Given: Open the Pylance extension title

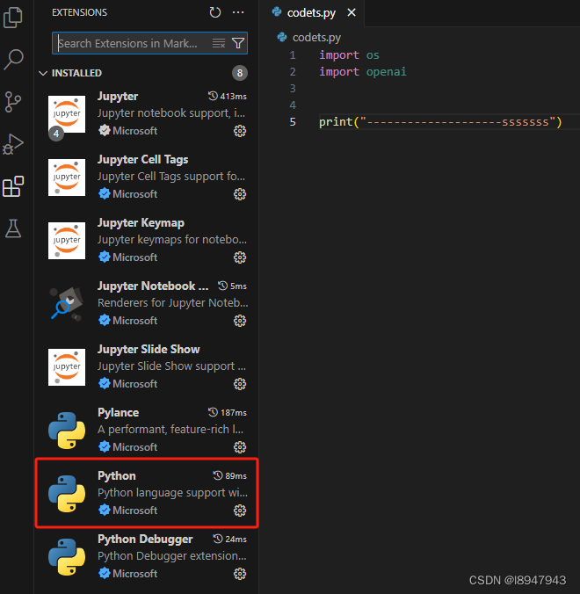Looking at the screenshot, I should tap(119, 412).
